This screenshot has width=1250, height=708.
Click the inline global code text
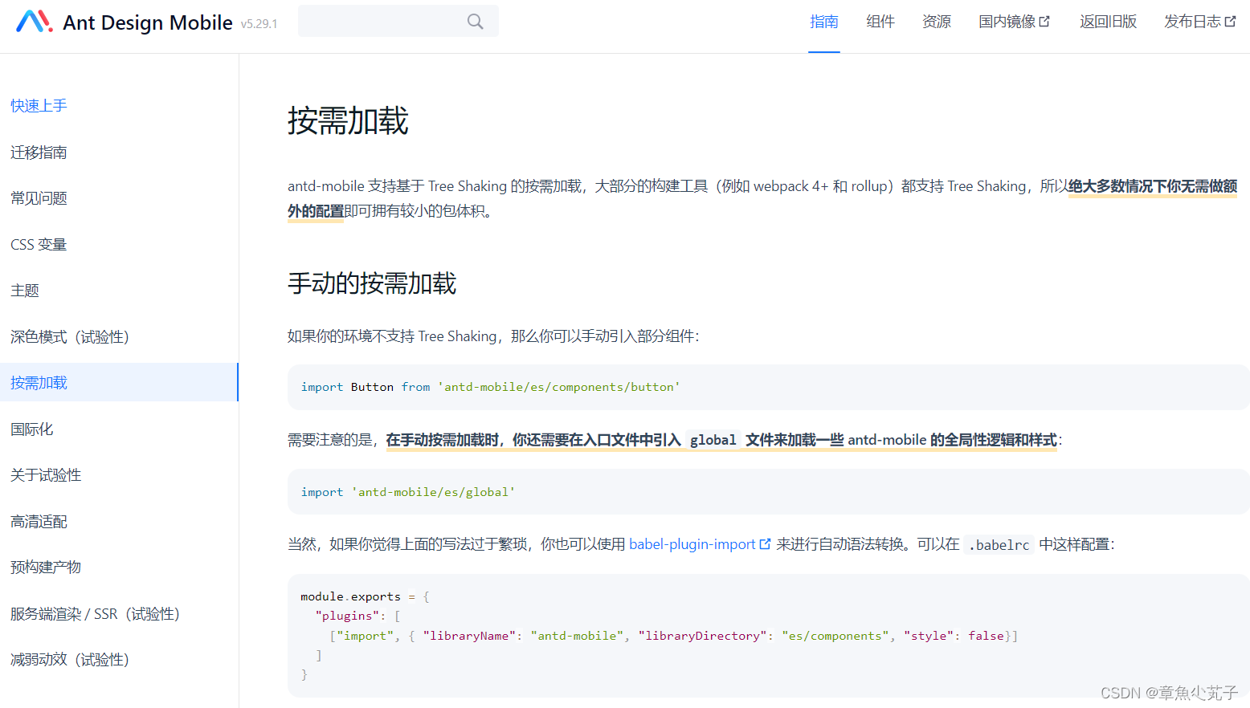click(713, 440)
